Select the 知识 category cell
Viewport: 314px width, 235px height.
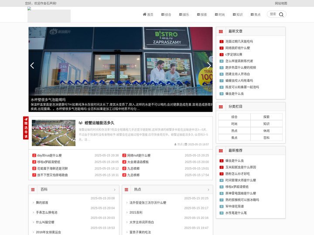pos(266,124)
